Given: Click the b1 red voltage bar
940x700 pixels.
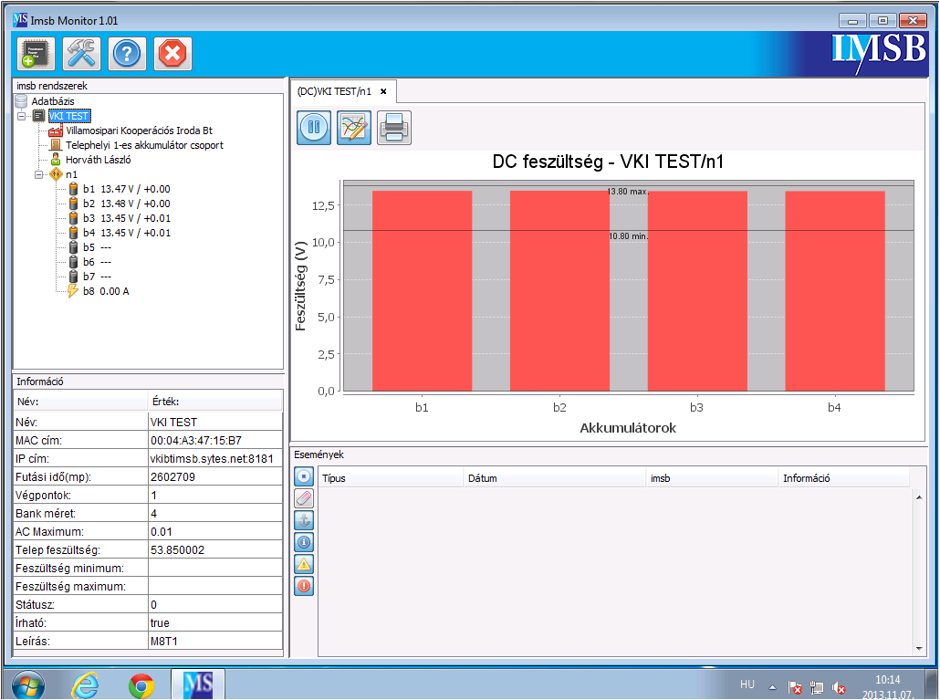Looking at the screenshot, I should pyautogui.click(x=422, y=291).
